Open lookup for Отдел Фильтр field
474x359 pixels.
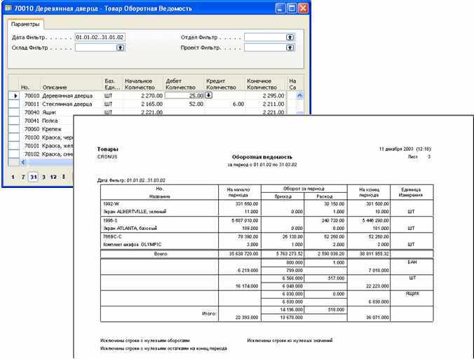coord(290,37)
